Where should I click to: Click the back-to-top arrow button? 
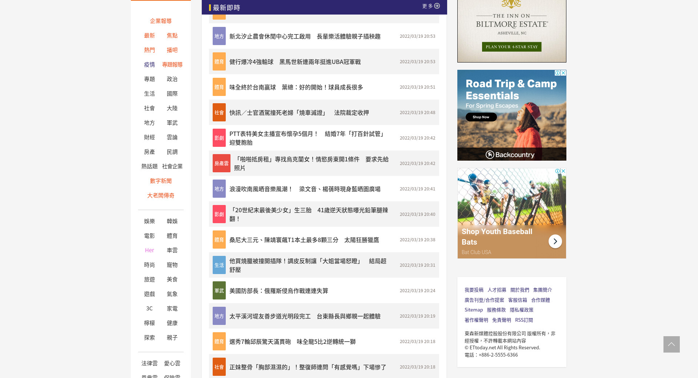[671, 344]
